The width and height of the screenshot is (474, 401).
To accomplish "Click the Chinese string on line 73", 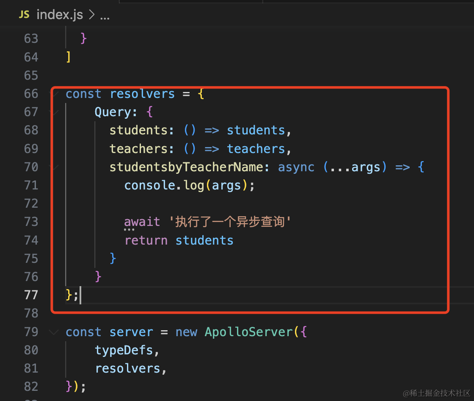I will [230, 222].
